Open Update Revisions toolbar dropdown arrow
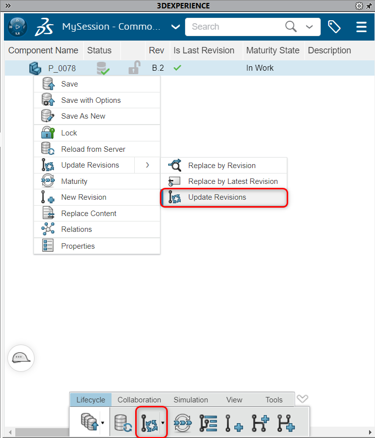This screenshot has height=438, width=375. pos(163,423)
